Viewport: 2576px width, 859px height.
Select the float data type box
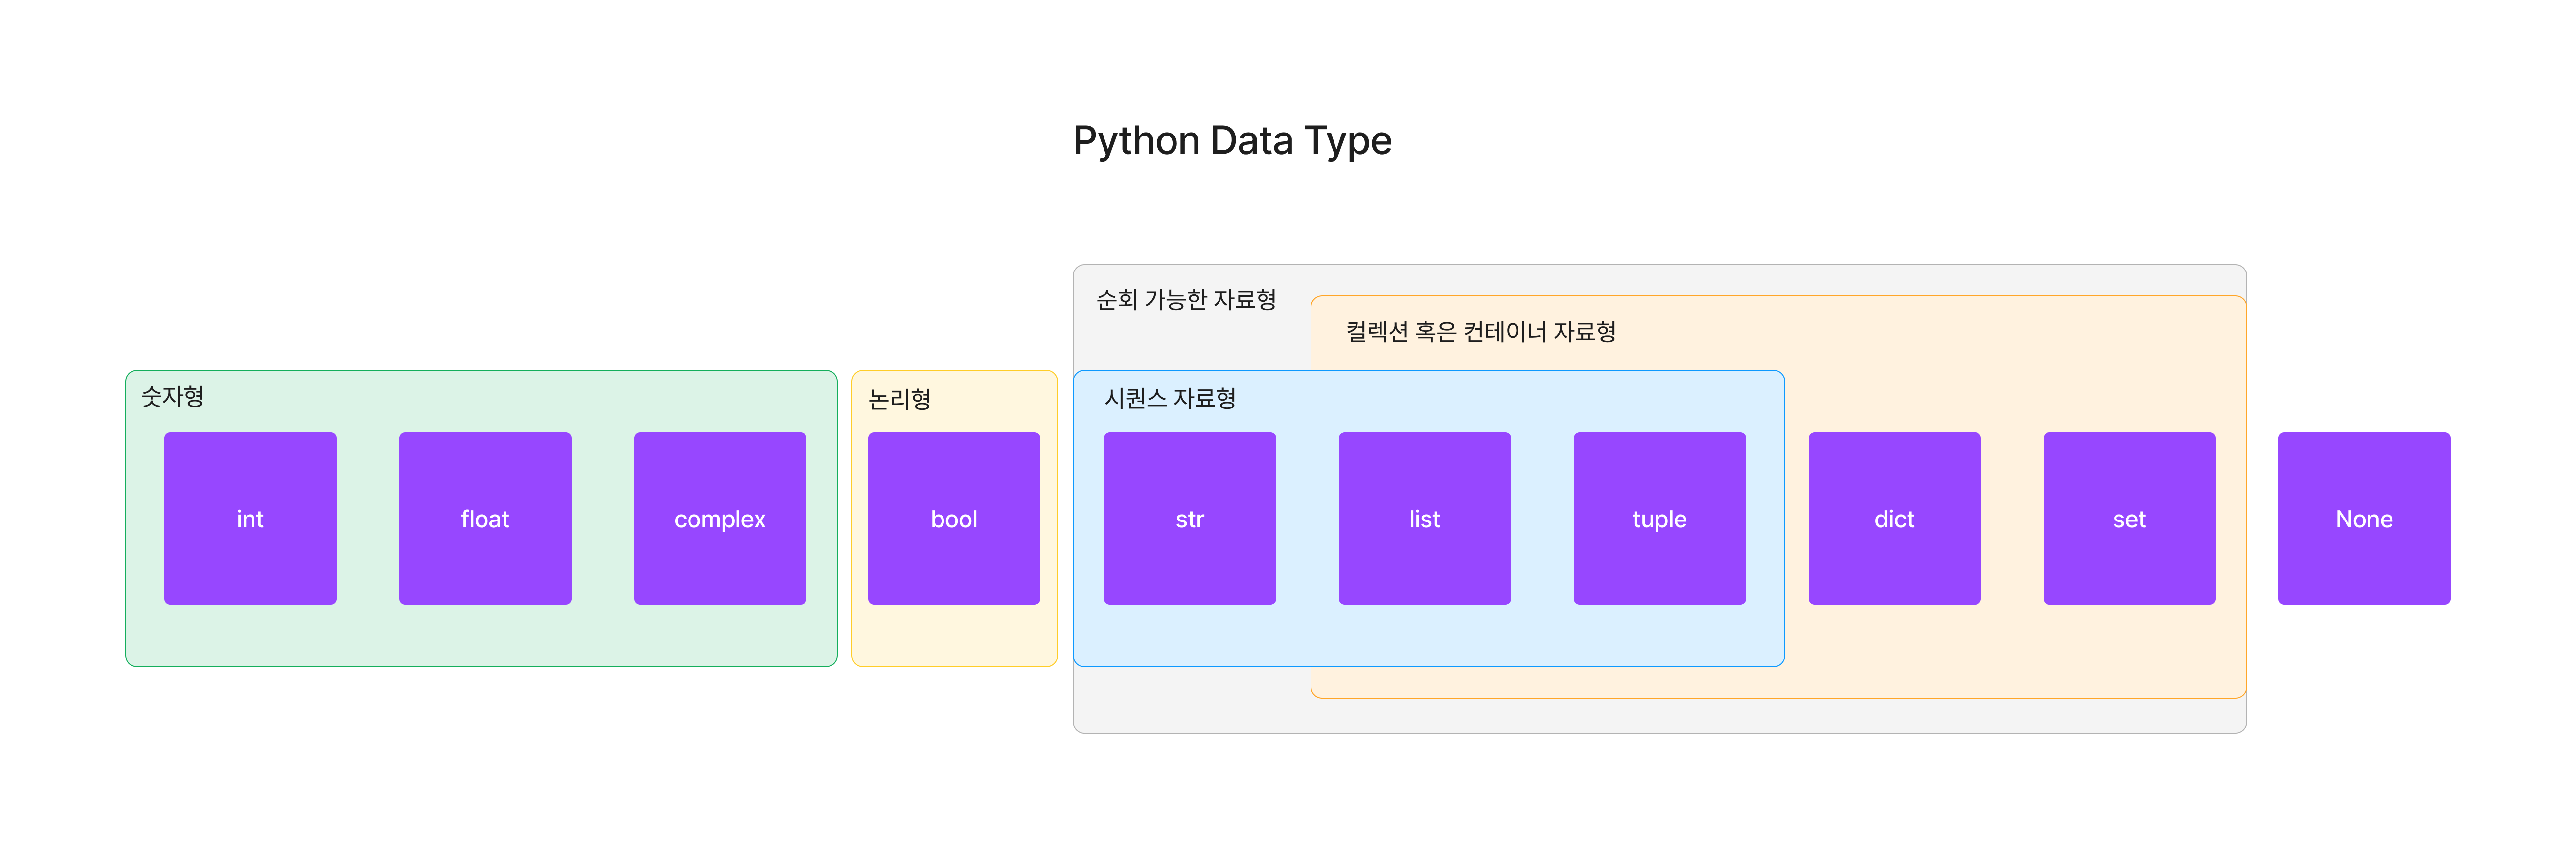pyautogui.click(x=485, y=518)
